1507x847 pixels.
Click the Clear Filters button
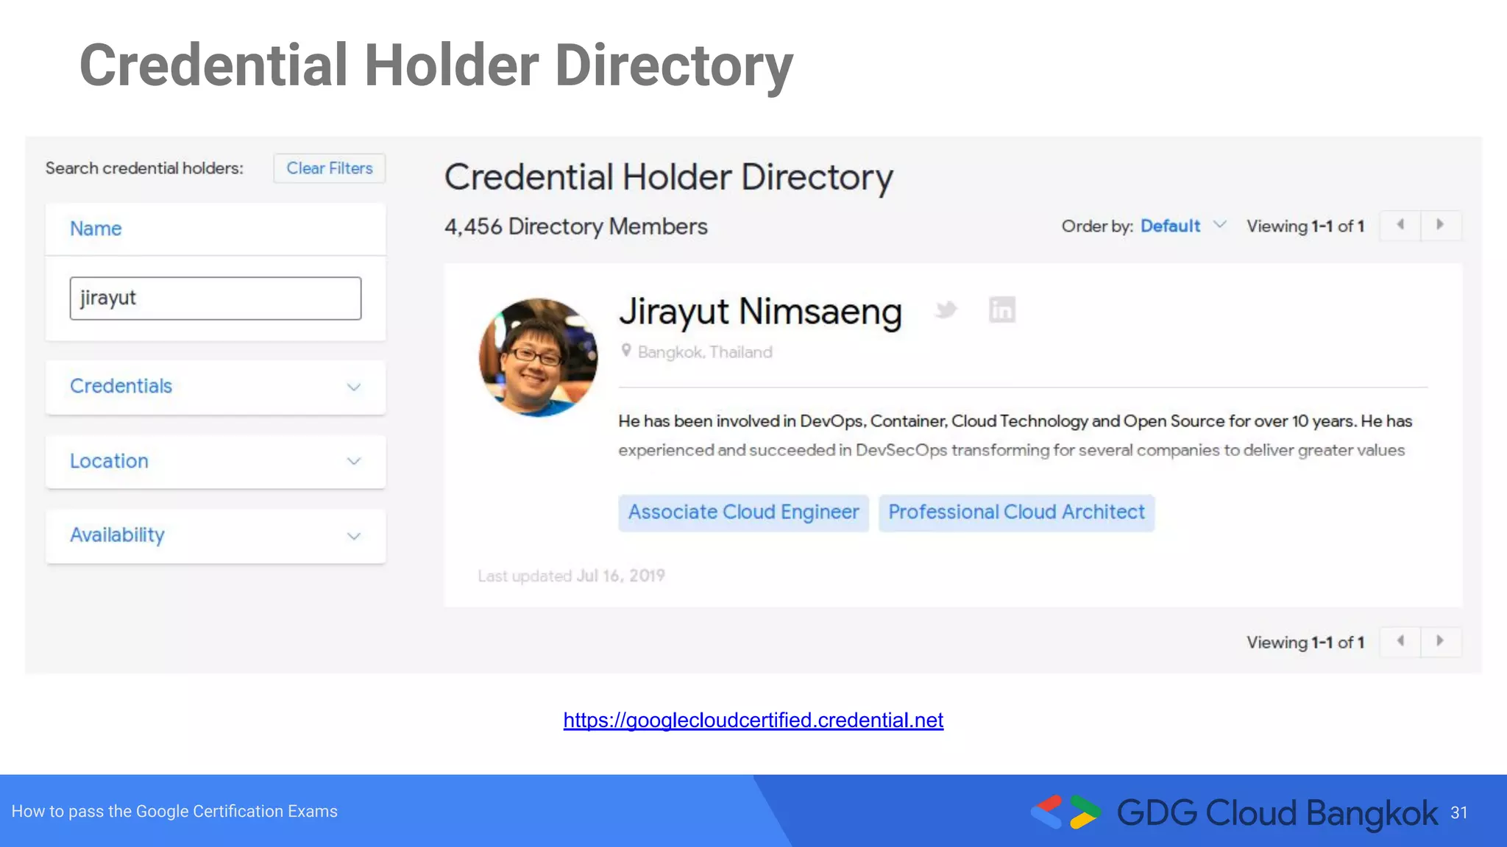330,168
